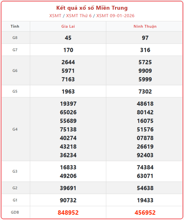Click the GDB row label
The width and height of the screenshot is (184, 220).
coord(15,212)
